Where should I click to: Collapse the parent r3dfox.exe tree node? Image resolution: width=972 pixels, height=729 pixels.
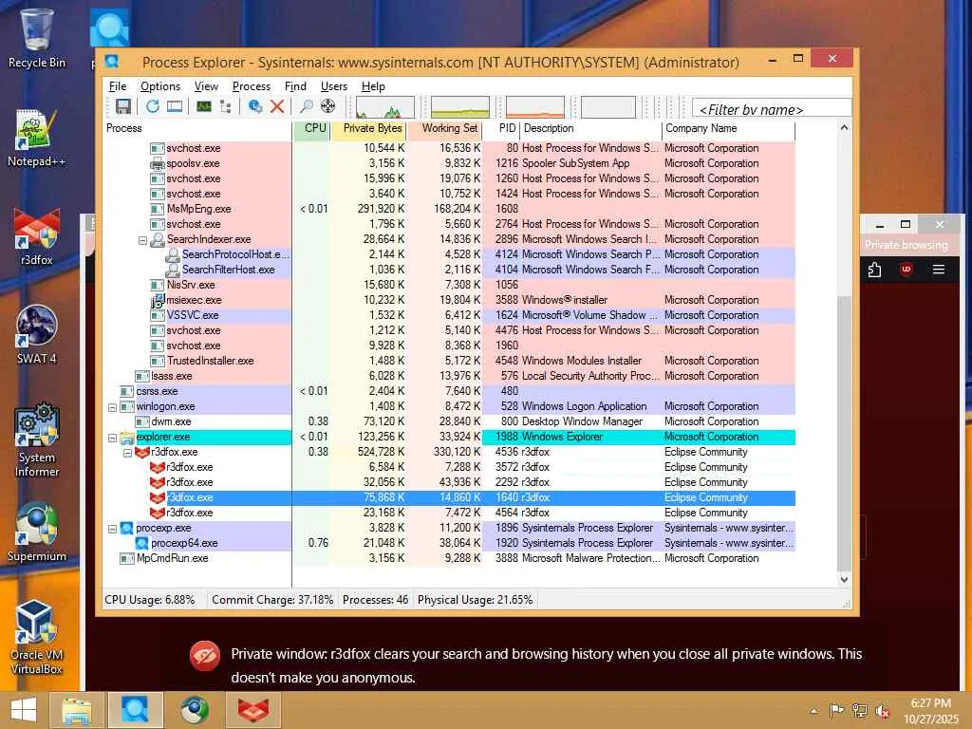point(128,453)
